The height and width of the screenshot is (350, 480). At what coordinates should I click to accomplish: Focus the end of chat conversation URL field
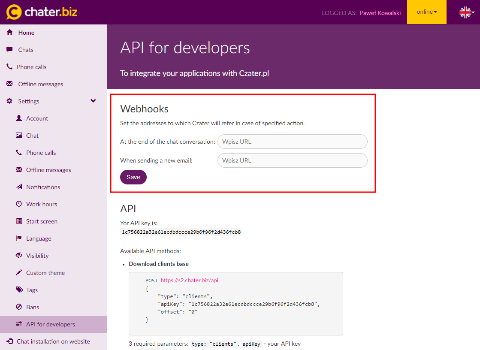coord(293,142)
